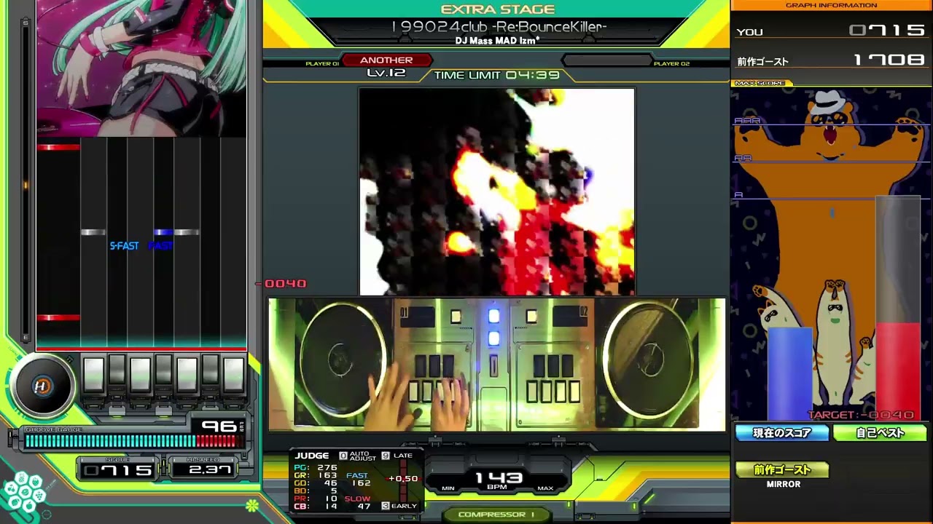Image resolution: width=933 pixels, height=524 pixels.
Task: Click the TIME LIMIT 04:39 text
Action: [x=496, y=75]
